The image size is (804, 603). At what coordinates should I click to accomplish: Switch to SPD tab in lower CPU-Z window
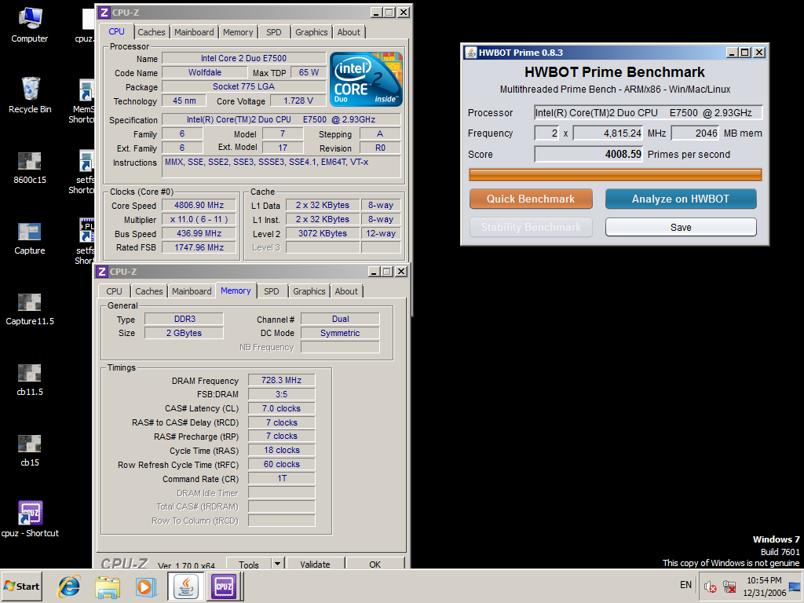272,291
